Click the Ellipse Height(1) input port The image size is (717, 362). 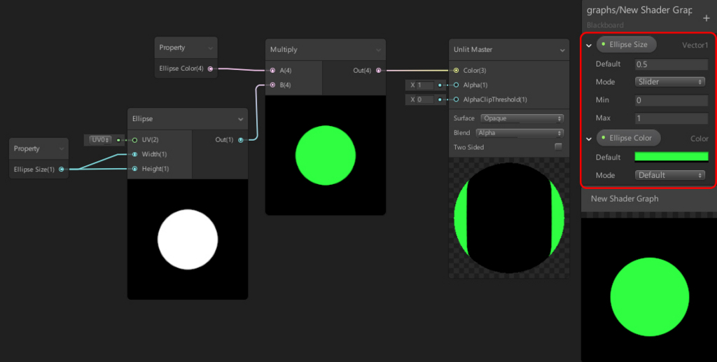(x=134, y=169)
